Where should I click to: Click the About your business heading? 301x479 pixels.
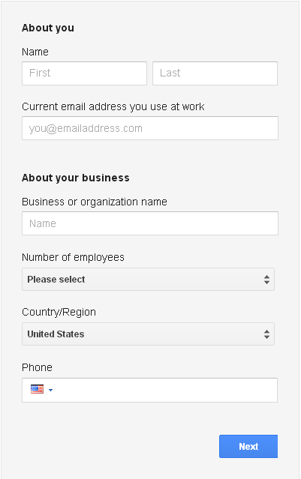(x=76, y=178)
